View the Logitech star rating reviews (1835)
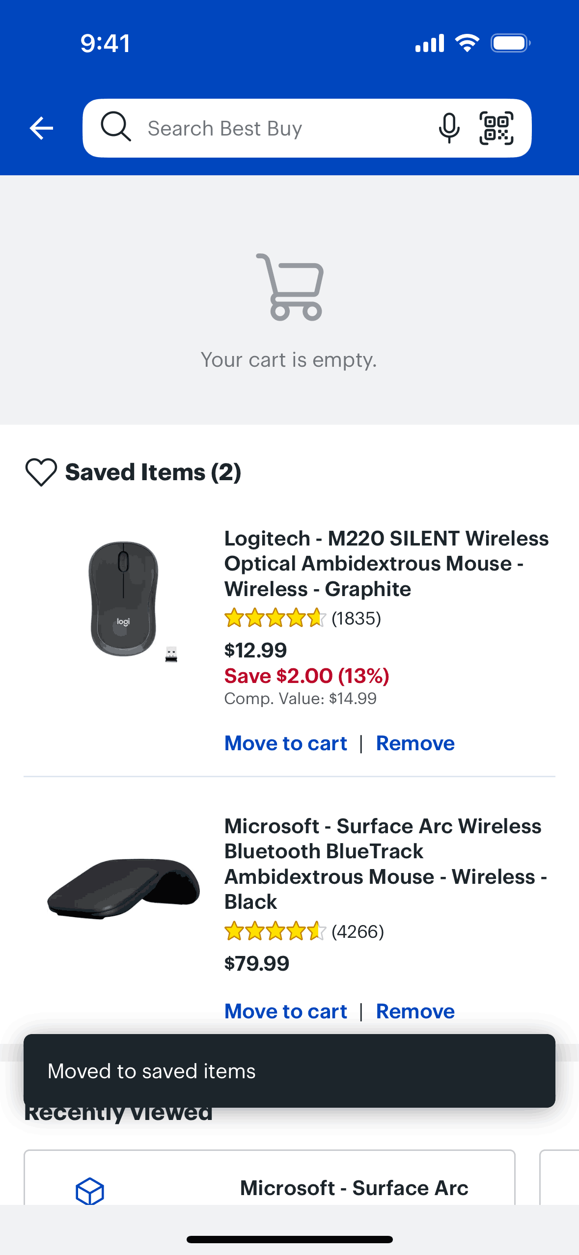The height and width of the screenshot is (1255, 579). click(x=303, y=618)
